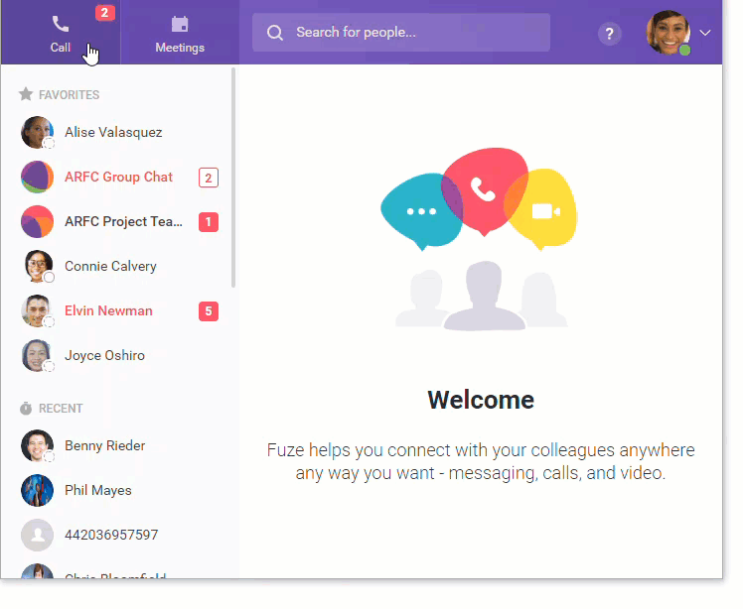Click the unread 2 badge on ARFC Group Chat
This screenshot has height=609, width=743.
point(209,178)
